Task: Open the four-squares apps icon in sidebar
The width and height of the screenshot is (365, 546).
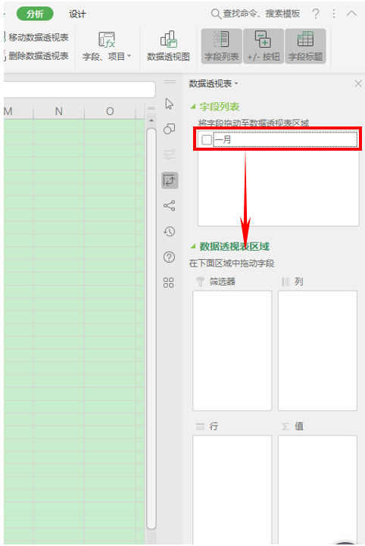Action: pyautogui.click(x=169, y=282)
